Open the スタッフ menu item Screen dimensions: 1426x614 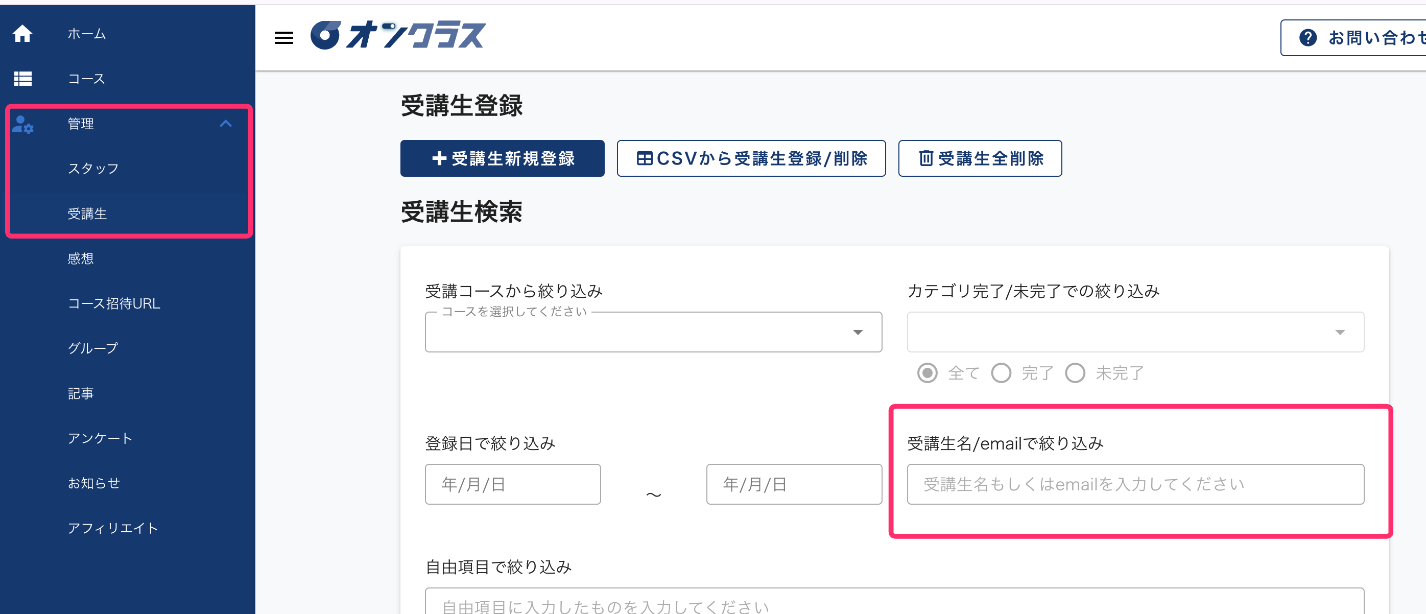tap(93, 169)
